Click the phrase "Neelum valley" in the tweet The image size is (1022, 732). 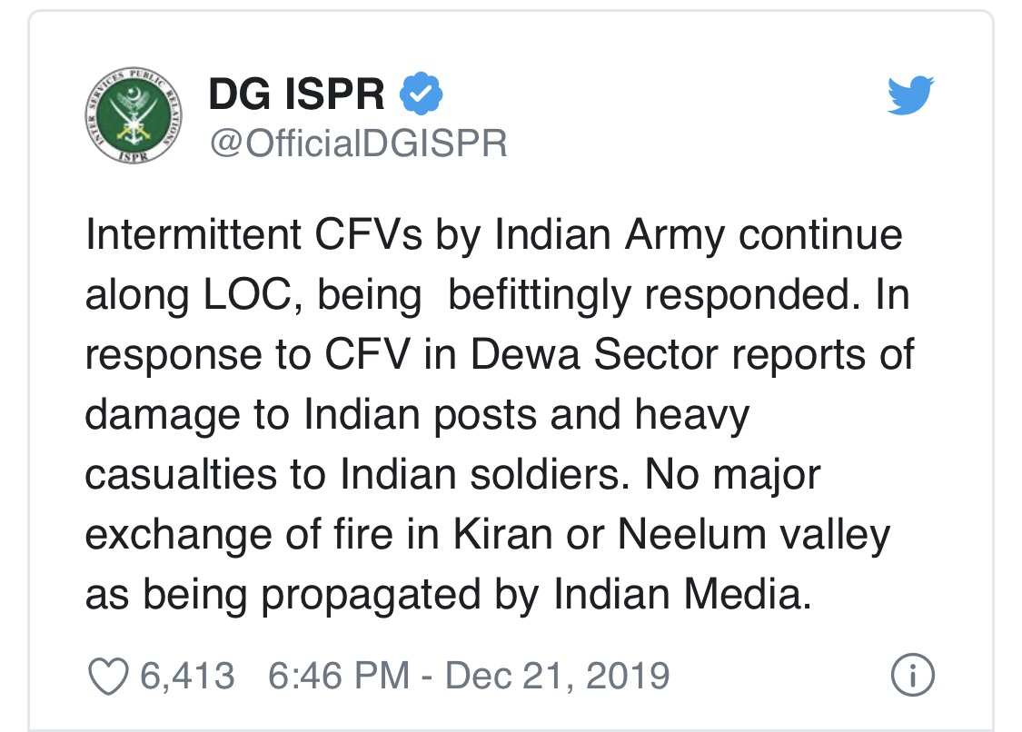click(754, 535)
